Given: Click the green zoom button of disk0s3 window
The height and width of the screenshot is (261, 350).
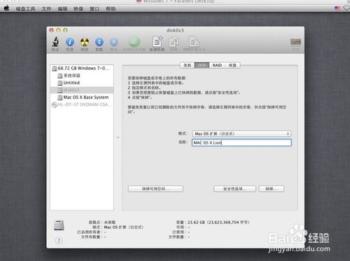Looking at the screenshot, I should 66,30.
